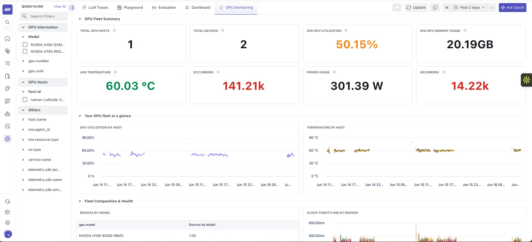Collapse Fleet Composition & Health section
Screen dimensions: 532x242
coord(80,201)
